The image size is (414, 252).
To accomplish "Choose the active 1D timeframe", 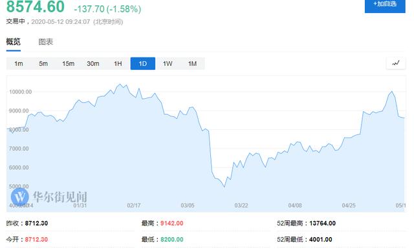I will [x=143, y=63].
